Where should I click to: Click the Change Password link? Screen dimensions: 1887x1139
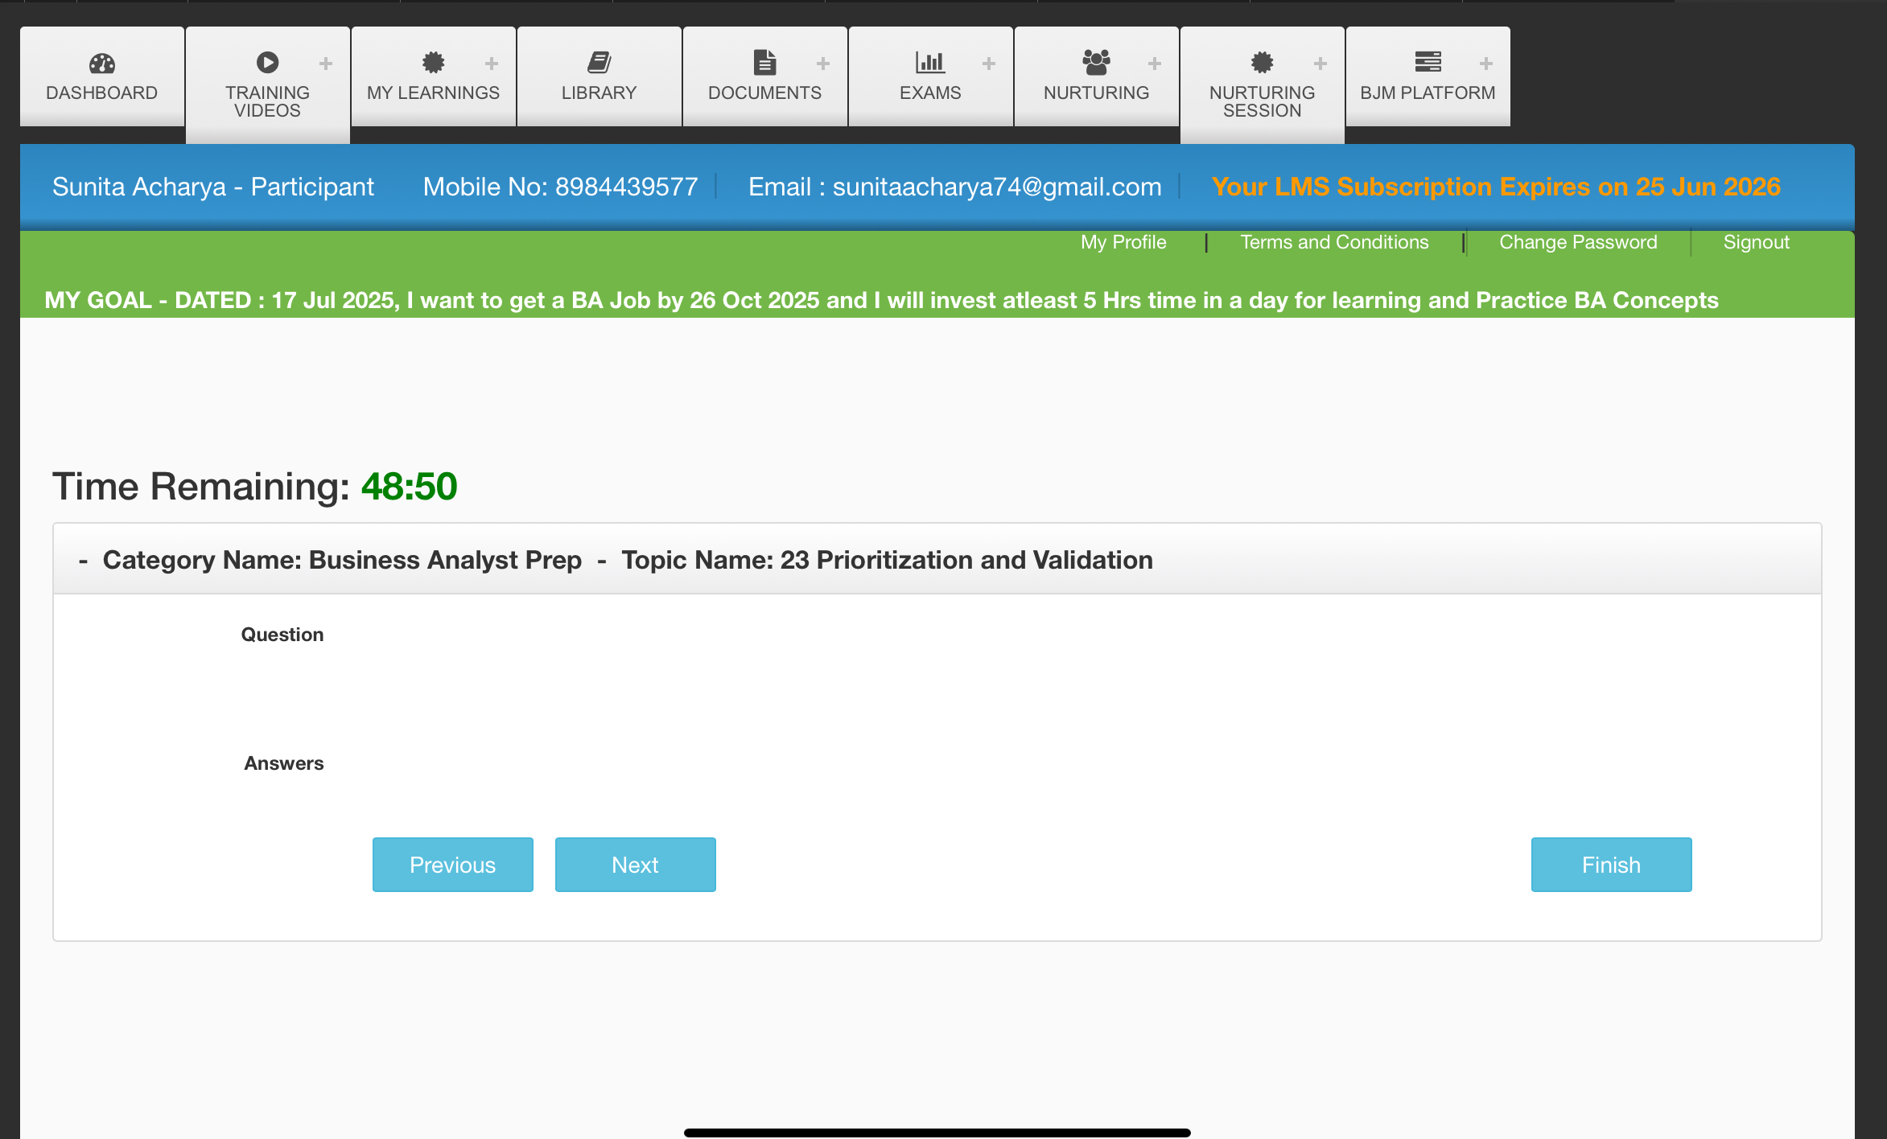pos(1578,242)
